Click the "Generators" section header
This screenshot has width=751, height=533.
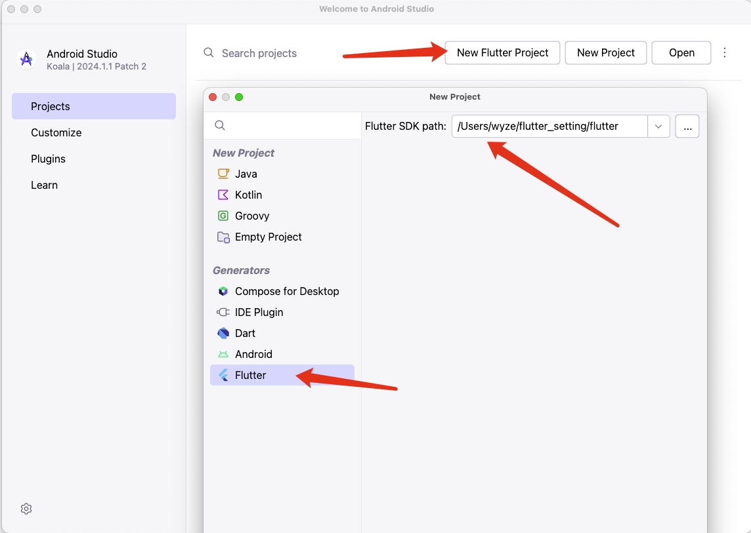pos(242,270)
